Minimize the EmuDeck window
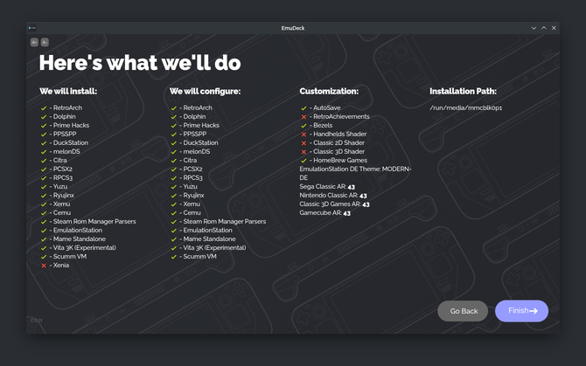Image resolution: width=586 pixels, height=366 pixels. [534, 28]
